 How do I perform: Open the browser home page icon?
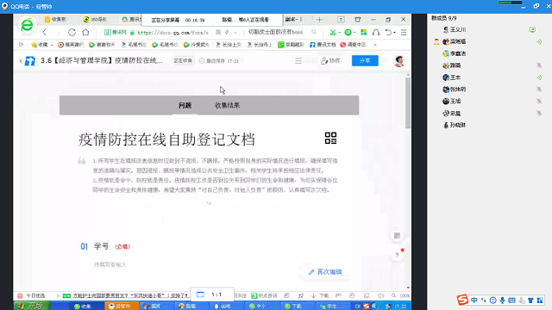pyautogui.click(x=85, y=33)
